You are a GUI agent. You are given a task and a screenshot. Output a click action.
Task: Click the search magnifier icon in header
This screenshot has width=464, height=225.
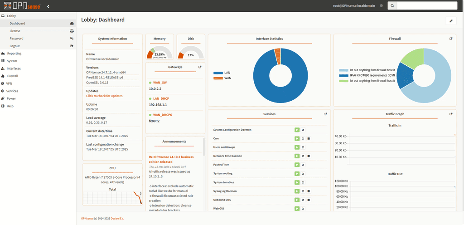click(392, 6)
